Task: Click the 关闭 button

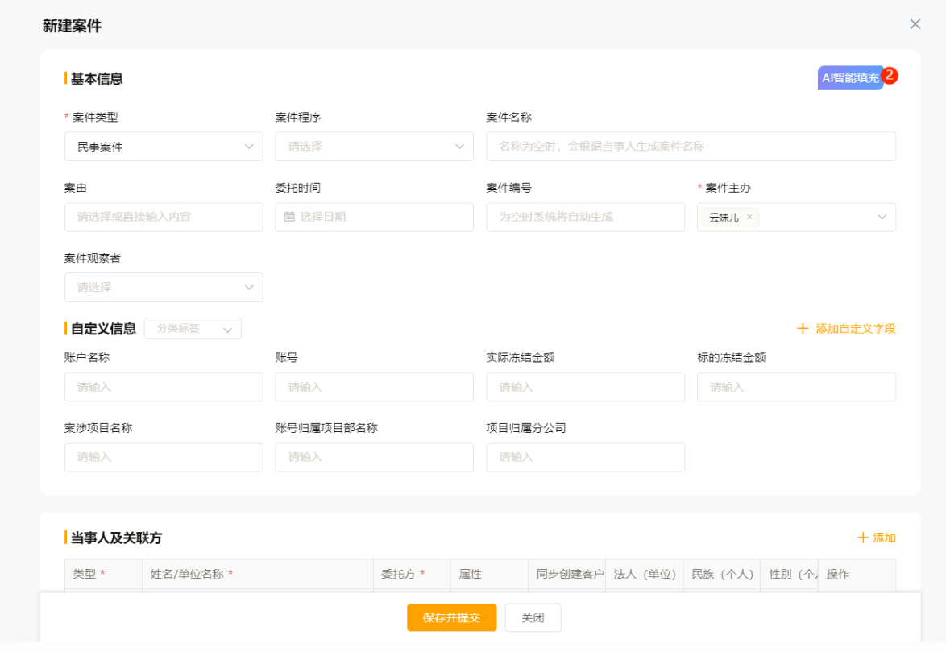Action: click(x=533, y=617)
